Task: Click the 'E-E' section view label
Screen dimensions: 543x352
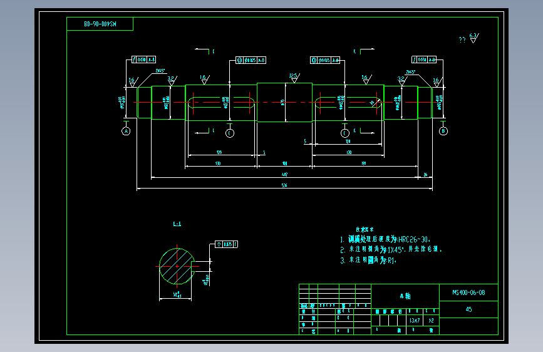Action: pyautogui.click(x=177, y=224)
